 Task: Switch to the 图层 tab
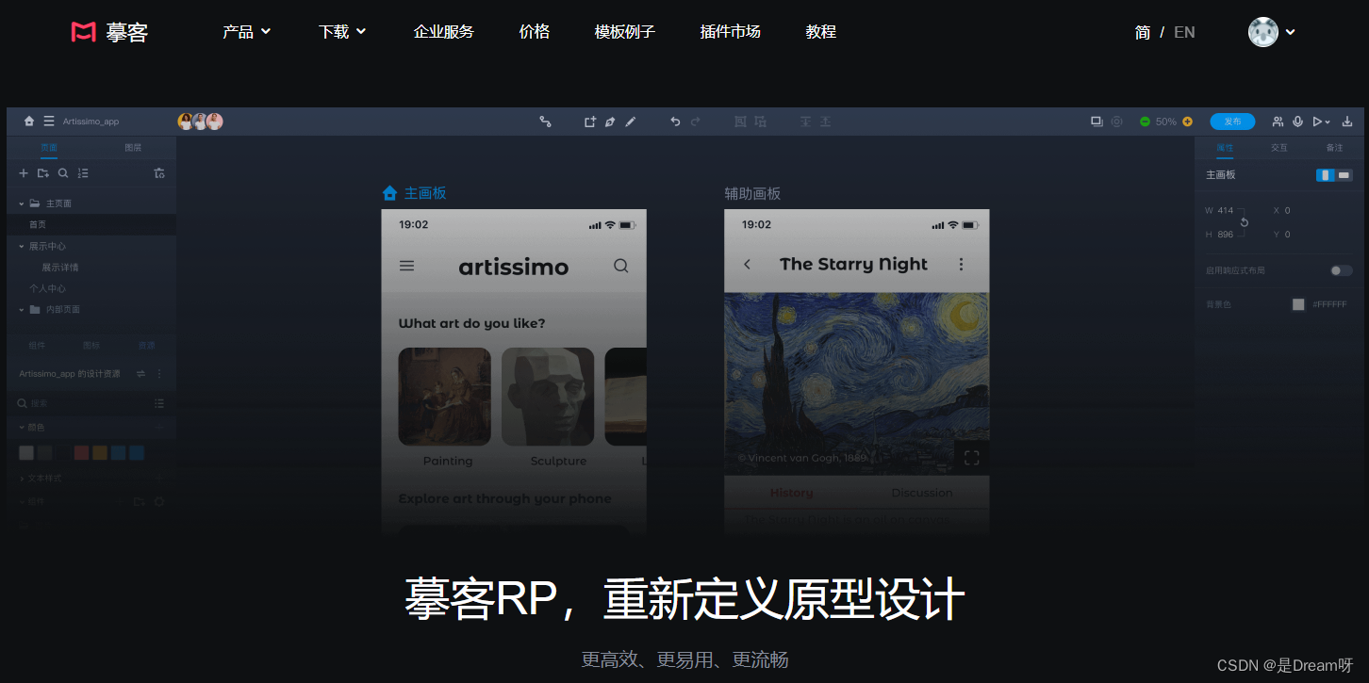pyautogui.click(x=133, y=148)
